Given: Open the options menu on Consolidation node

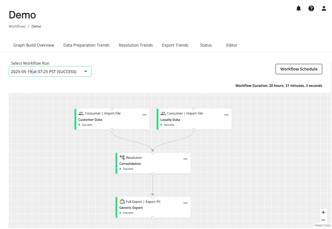Looking at the screenshot, I should (x=185, y=159).
